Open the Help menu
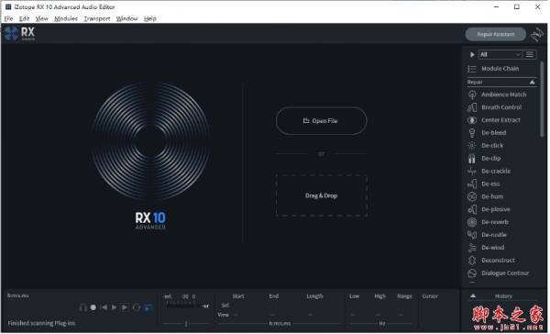This screenshot has height=334, width=550. pyautogui.click(x=150, y=18)
